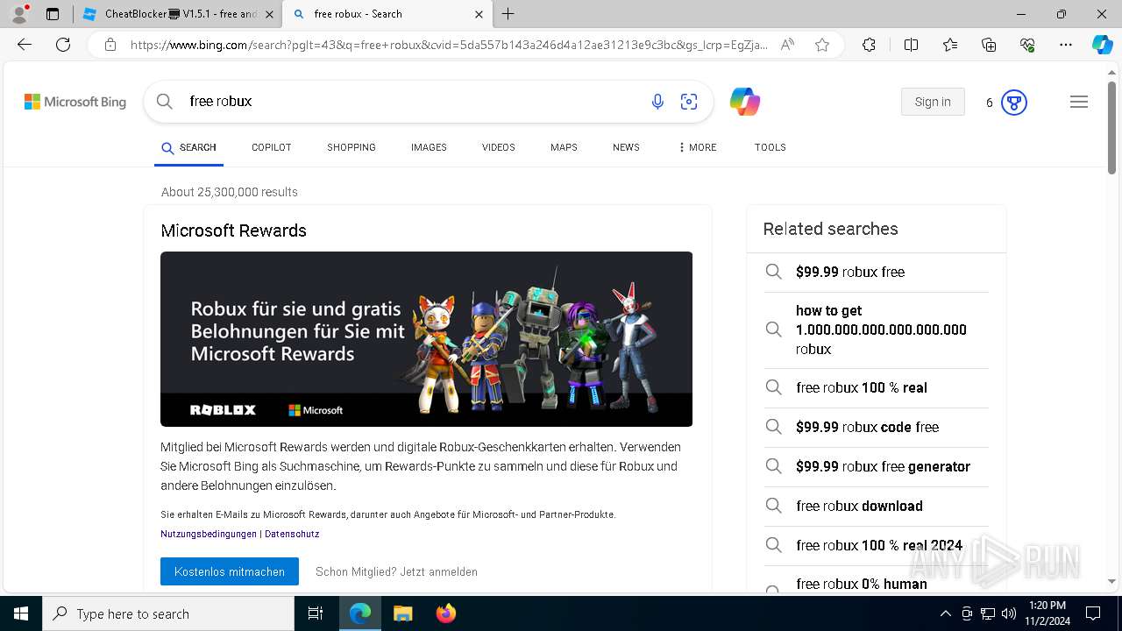Launch Firefox from the taskbar

[x=446, y=613]
